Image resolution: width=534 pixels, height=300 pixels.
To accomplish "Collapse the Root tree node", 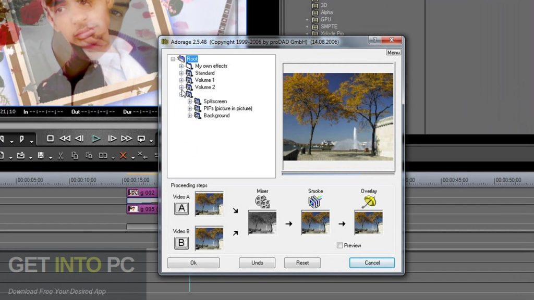I will [x=173, y=59].
